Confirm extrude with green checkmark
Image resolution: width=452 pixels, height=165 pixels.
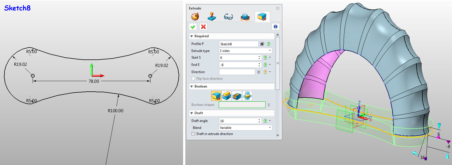pyautogui.click(x=193, y=27)
